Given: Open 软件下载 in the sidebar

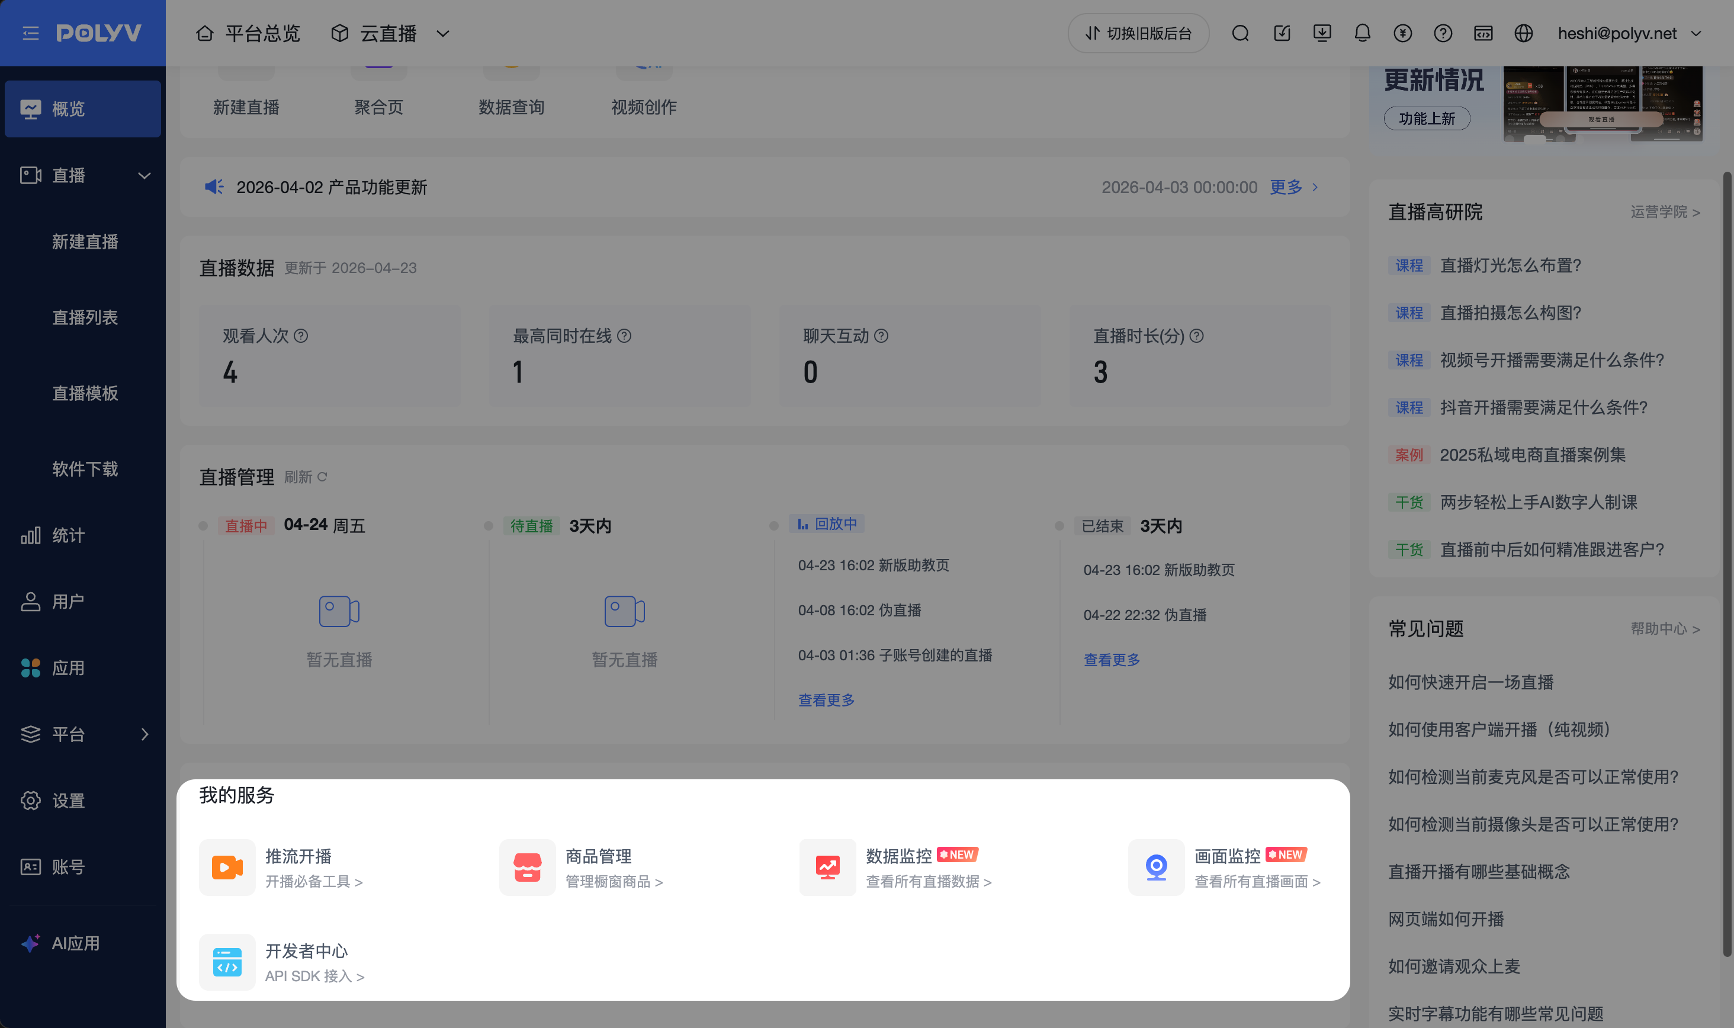Looking at the screenshot, I should point(85,469).
